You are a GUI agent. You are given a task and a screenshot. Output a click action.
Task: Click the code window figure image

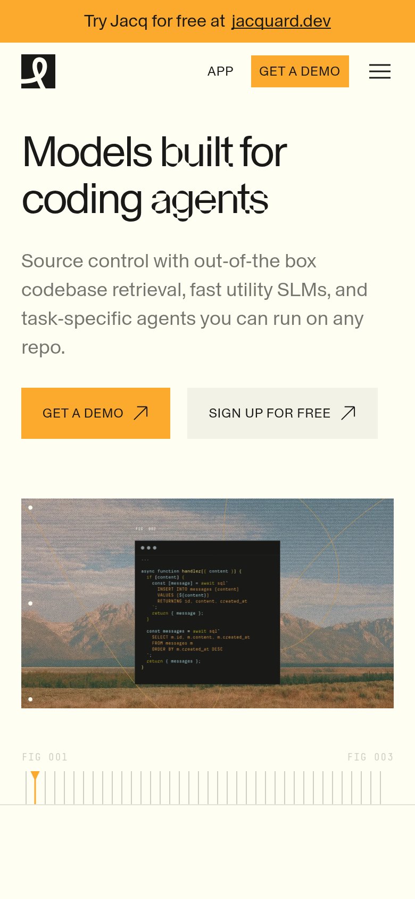pos(207,603)
